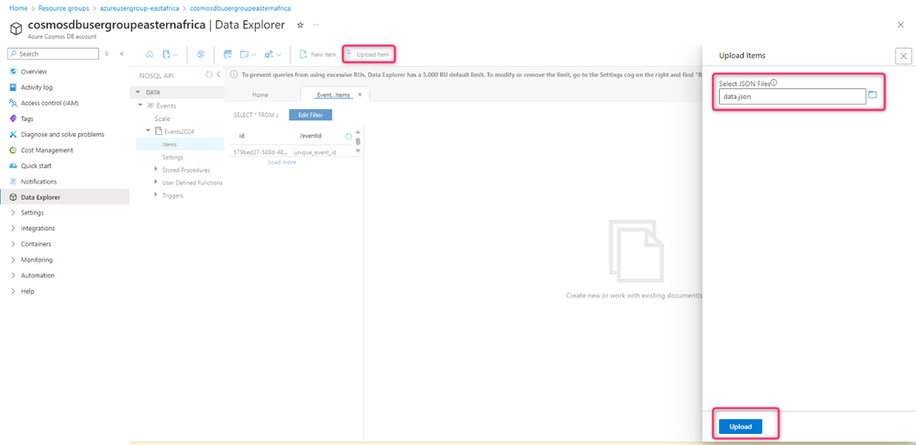Expand the Triggers node
The width and height of the screenshot is (916, 445).
click(x=155, y=195)
